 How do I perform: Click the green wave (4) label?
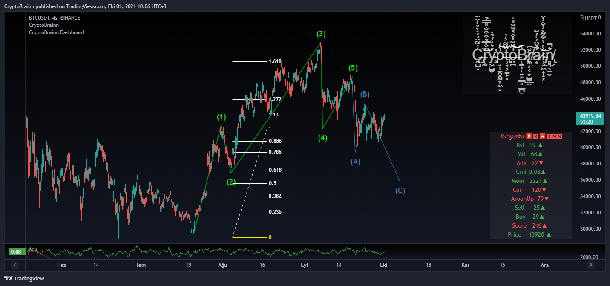point(322,138)
